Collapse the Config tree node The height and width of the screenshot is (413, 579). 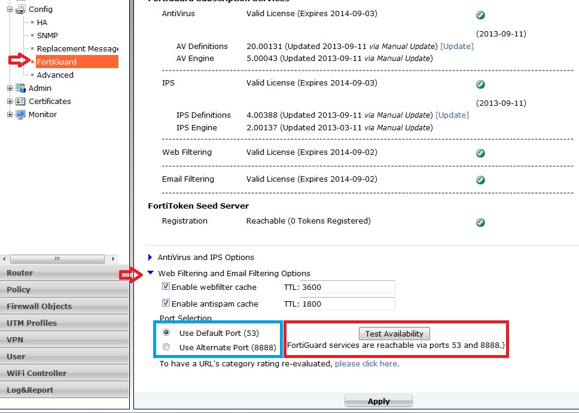click(x=10, y=9)
